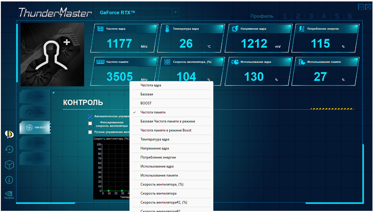373x212 pixels.
Task: Select profile 1
Action: 285,16
